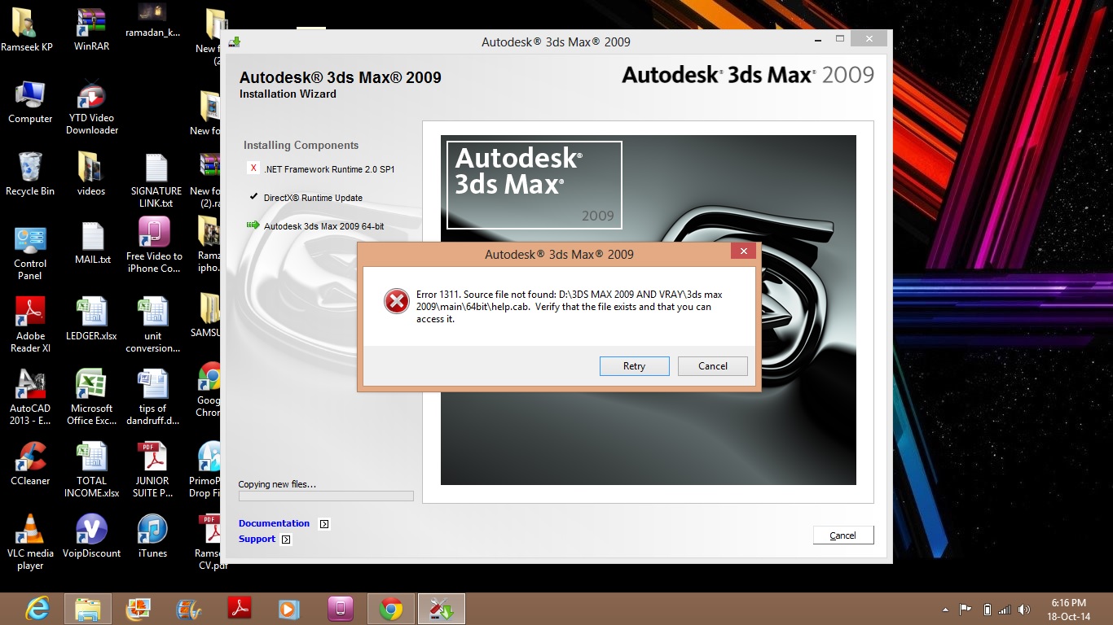
Task: Open the AutoCAD 2013 shortcut
Action: (30, 396)
